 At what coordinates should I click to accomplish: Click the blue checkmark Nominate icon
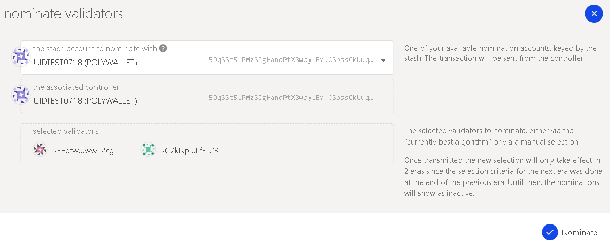[x=550, y=232]
